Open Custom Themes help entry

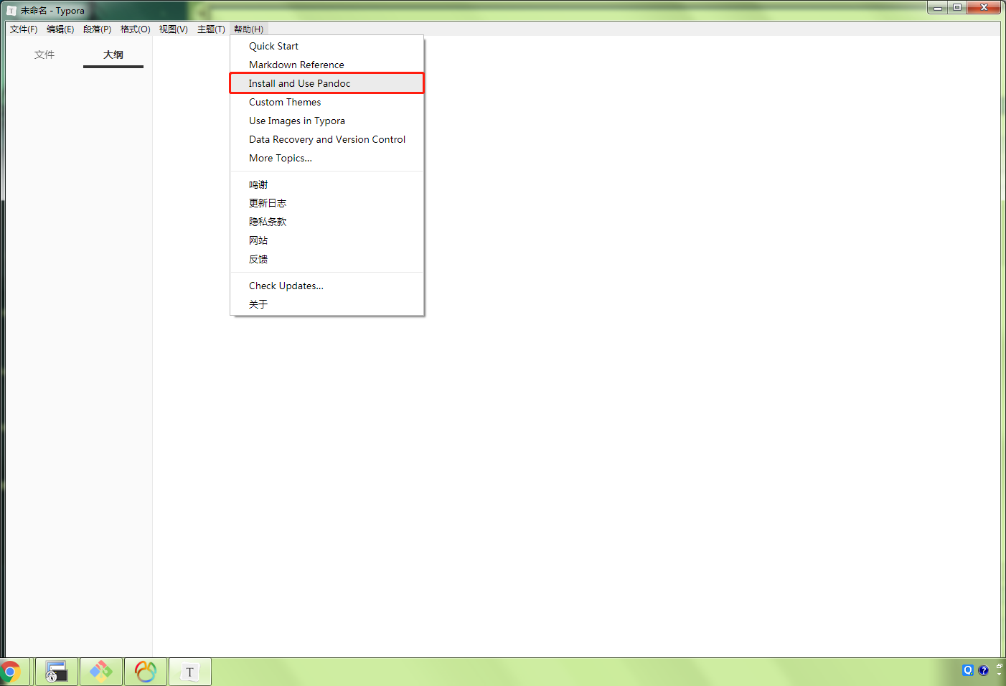(327, 102)
